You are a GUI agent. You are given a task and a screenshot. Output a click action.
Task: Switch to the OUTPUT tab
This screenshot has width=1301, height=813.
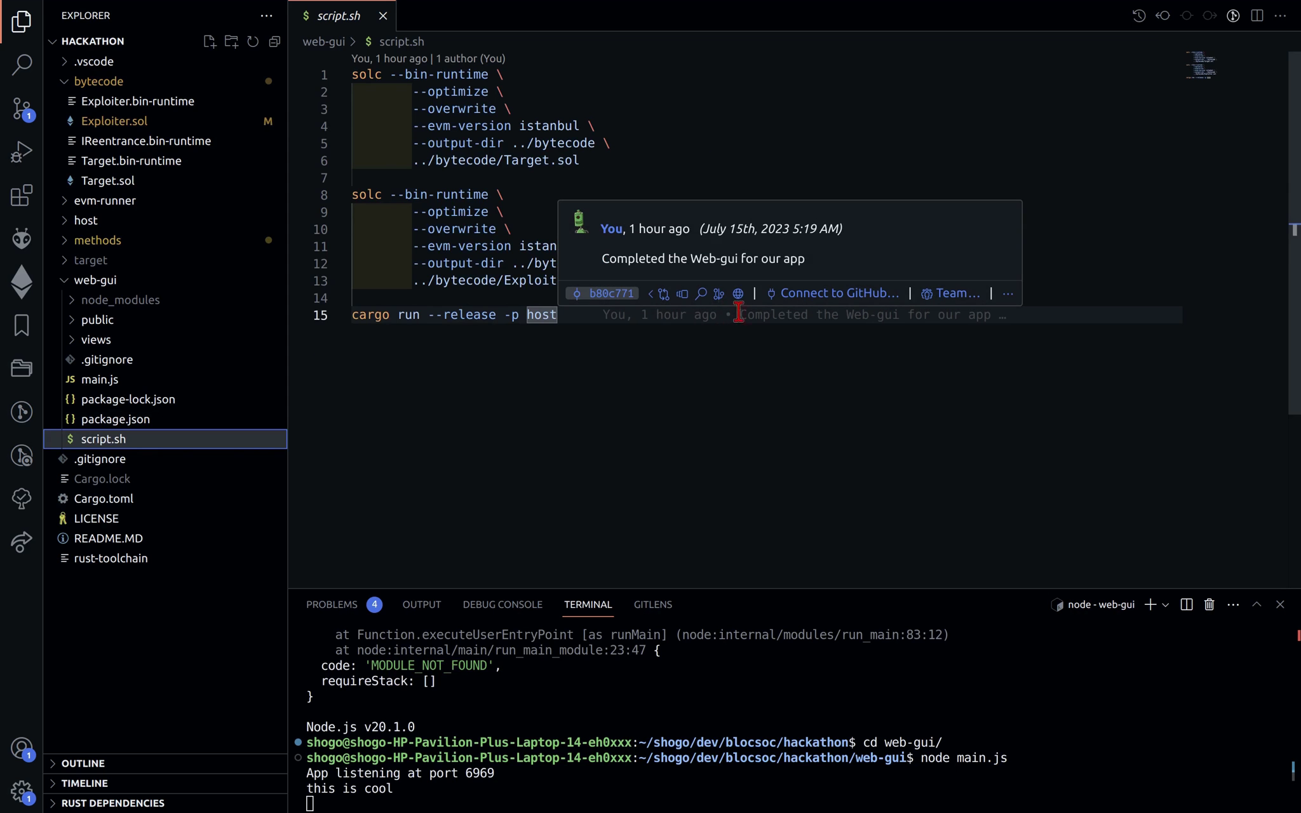point(422,605)
